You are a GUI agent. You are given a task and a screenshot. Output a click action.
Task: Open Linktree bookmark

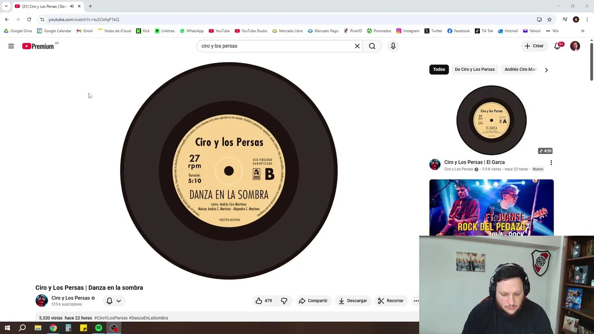pyautogui.click(x=165, y=31)
